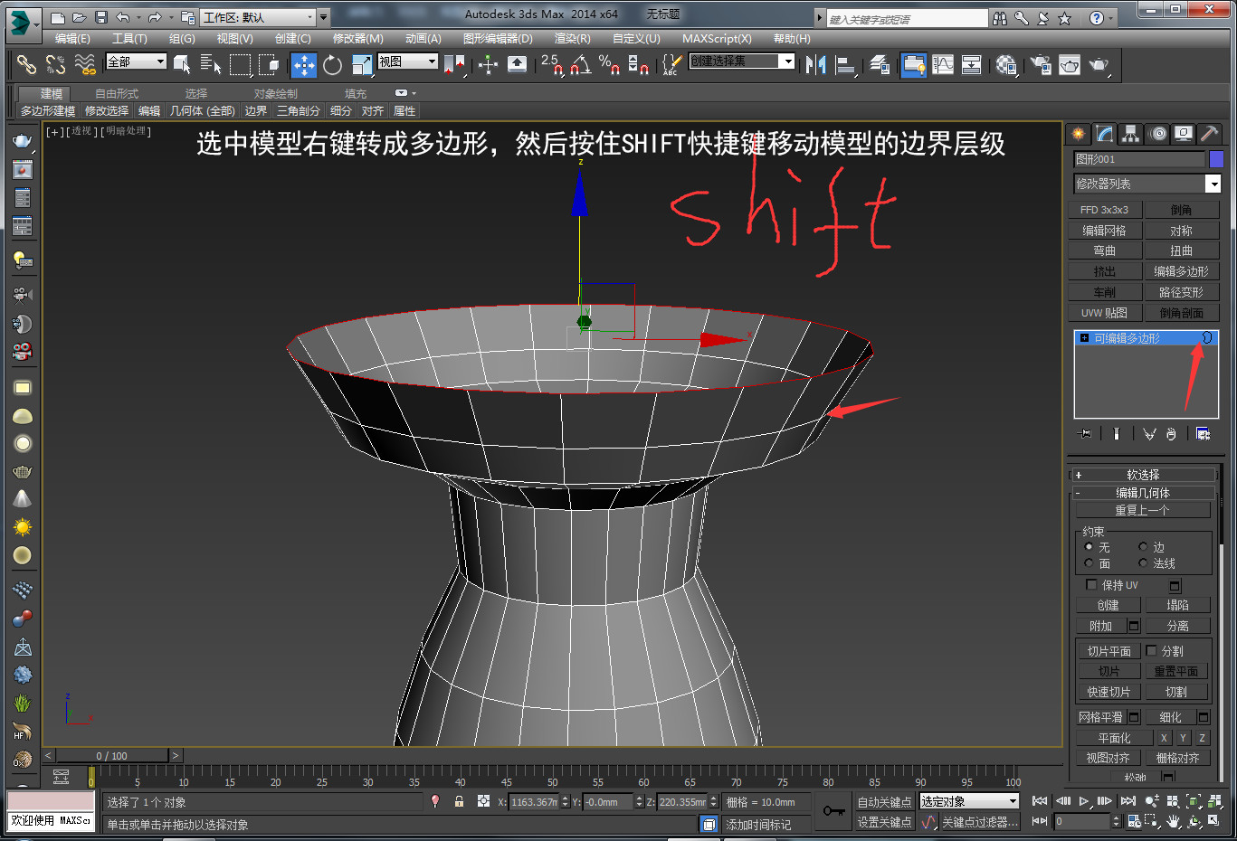Click the 编辑网格 modifier button

[1104, 231]
